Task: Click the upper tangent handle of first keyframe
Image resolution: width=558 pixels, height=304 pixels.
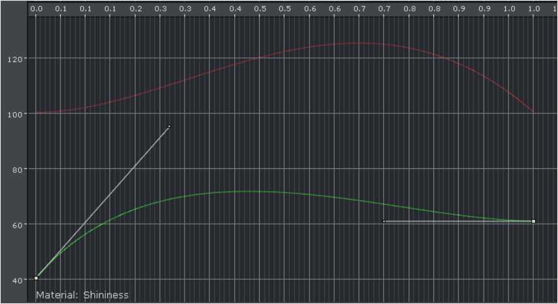Action: tap(169, 127)
